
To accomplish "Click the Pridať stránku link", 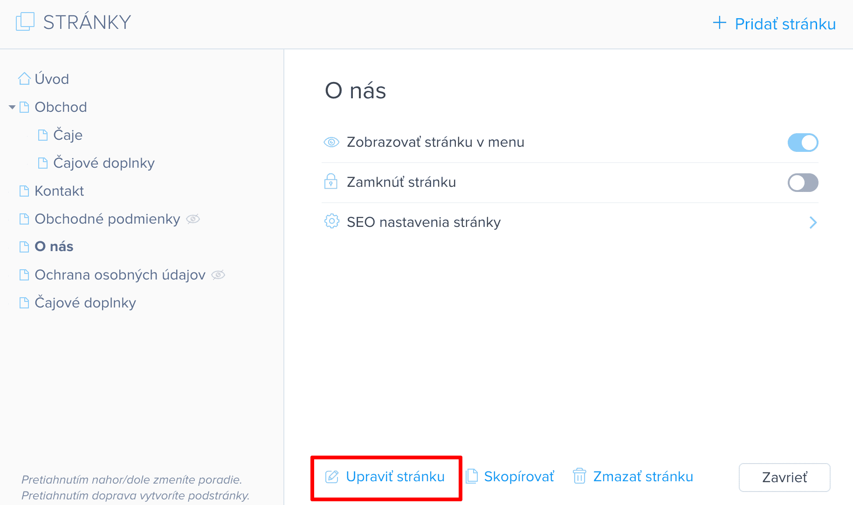I will tap(785, 24).
